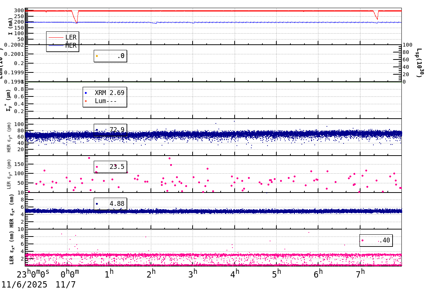Click the 4h time axis label
This screenshot has height=289, width=428.
(x=235, y=274)
